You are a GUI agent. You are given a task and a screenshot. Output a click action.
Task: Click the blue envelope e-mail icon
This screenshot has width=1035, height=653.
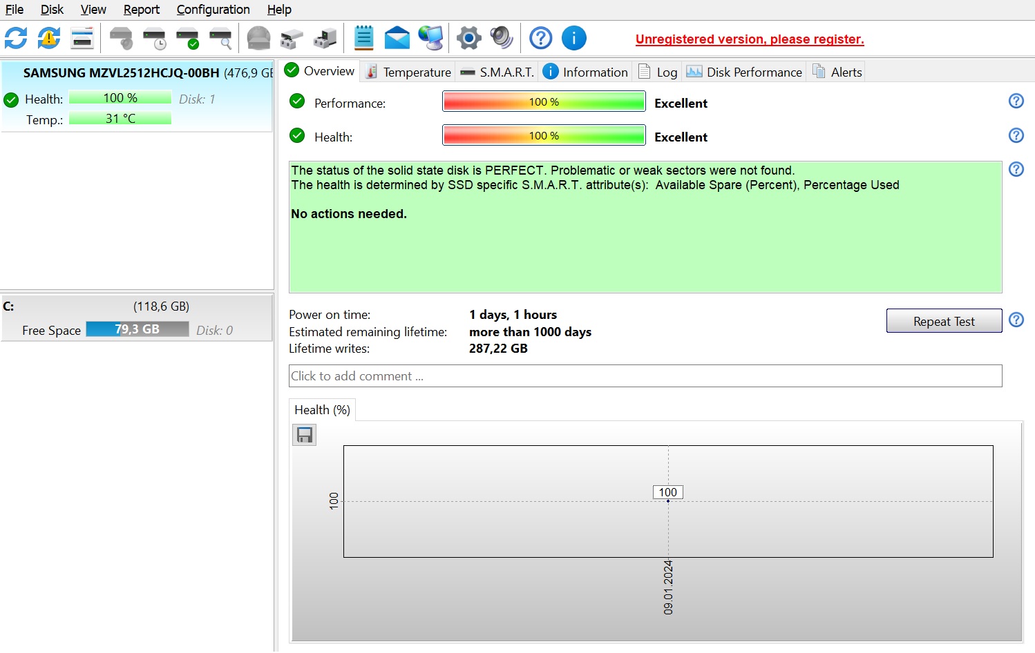(397, 38)
